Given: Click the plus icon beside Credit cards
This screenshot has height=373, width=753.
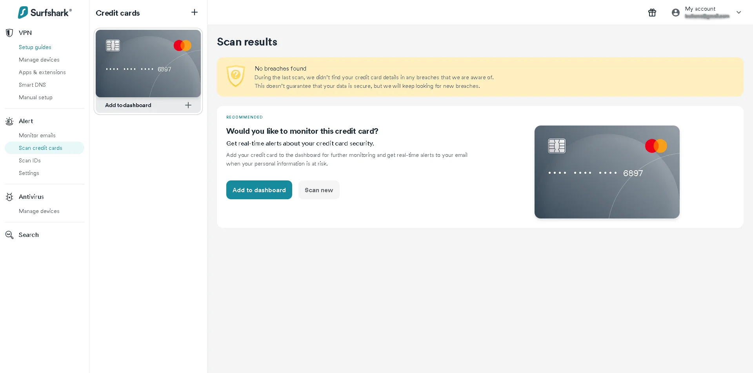Looking at the screenshot, I should pyautogui.click(x=195, y=13).
